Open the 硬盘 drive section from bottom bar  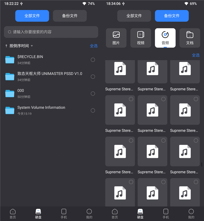coord(38,213)
